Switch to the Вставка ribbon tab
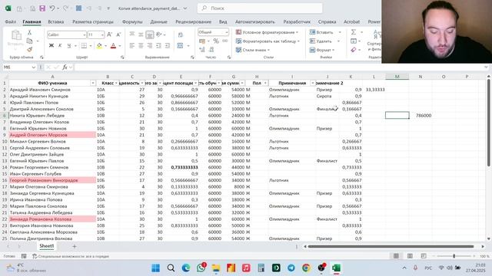Image resolution: width=492 pixels, height=276 pixels. pos(56,22)
